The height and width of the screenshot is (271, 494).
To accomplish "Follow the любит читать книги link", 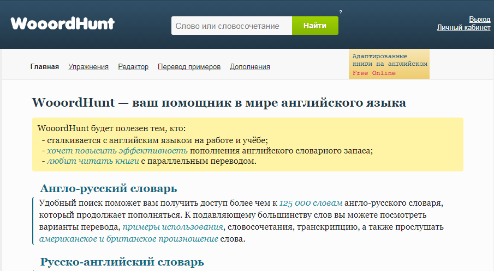I will (93, 161).
